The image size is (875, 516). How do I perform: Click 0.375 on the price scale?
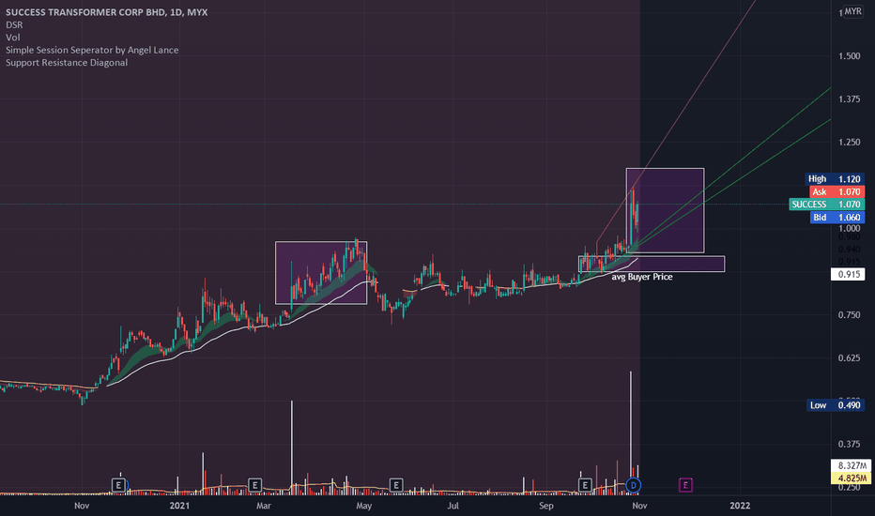(850, 444)
